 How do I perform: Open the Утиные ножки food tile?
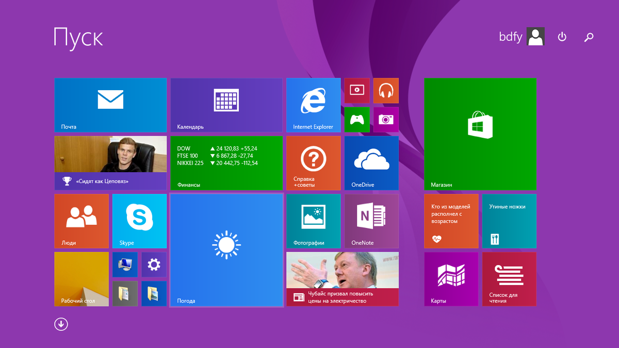coord(509,221)
